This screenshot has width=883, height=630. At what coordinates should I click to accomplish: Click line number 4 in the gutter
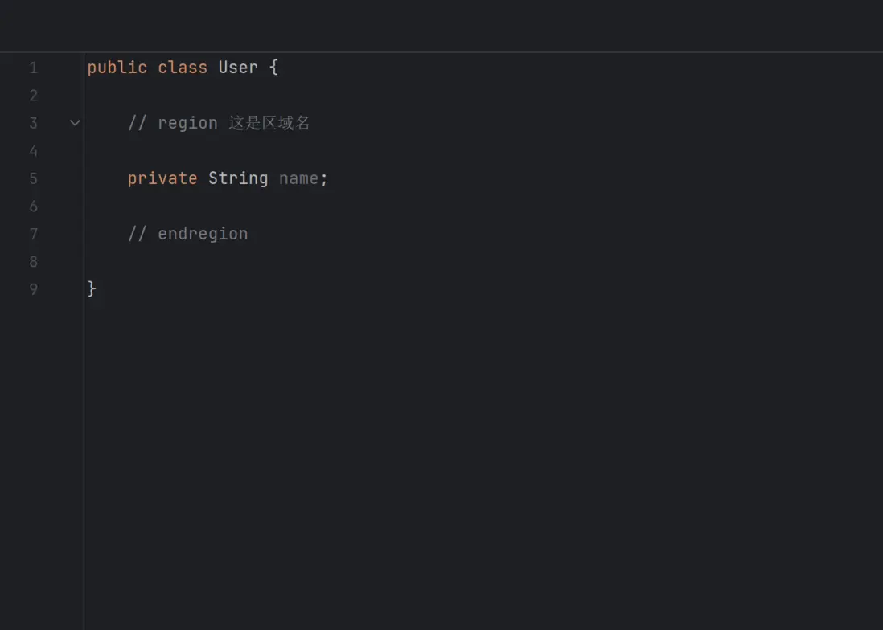tap(33, 151)
